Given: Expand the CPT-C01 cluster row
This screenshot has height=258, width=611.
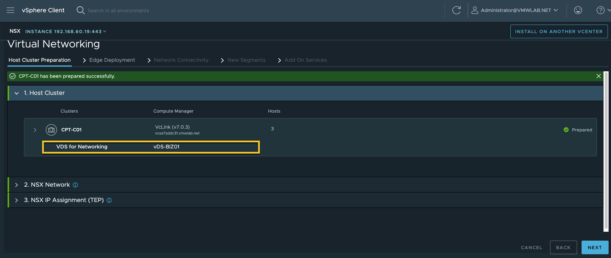Looking at the screenshot, I should (35, 130).
